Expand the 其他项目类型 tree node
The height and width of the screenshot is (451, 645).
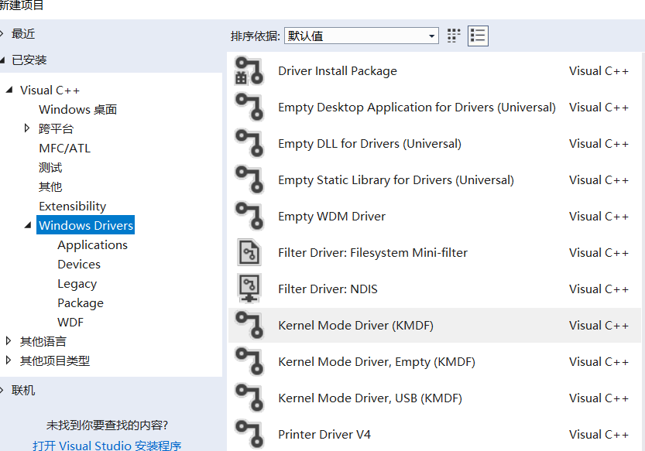[9, 360]
